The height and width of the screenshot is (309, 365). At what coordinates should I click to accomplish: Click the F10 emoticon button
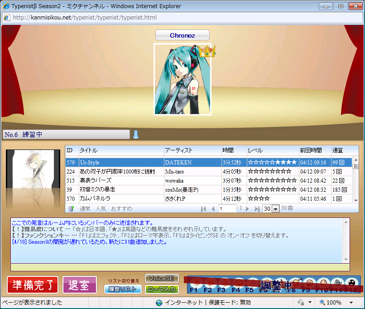coord(322,285)
